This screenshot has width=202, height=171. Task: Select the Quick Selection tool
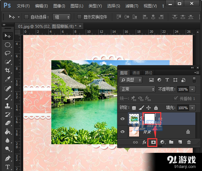pyautogui.click(x=8, y=62)
